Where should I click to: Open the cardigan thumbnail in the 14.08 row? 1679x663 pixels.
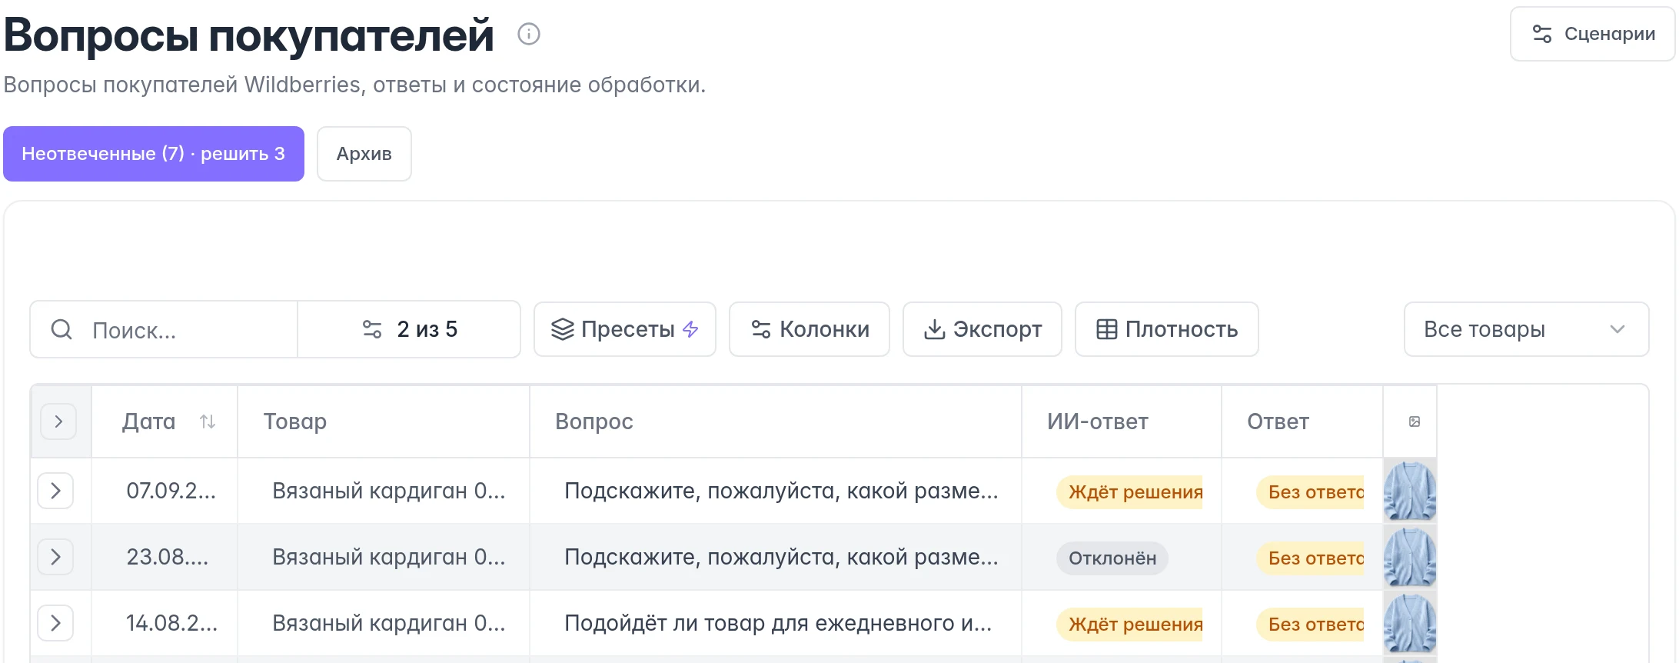point(1410,623)
